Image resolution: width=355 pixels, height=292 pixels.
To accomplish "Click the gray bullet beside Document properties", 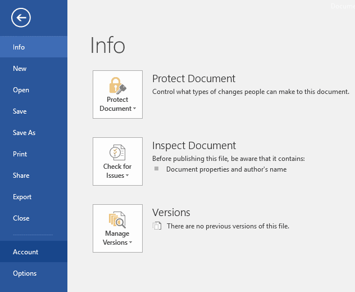I will point(156,168).
